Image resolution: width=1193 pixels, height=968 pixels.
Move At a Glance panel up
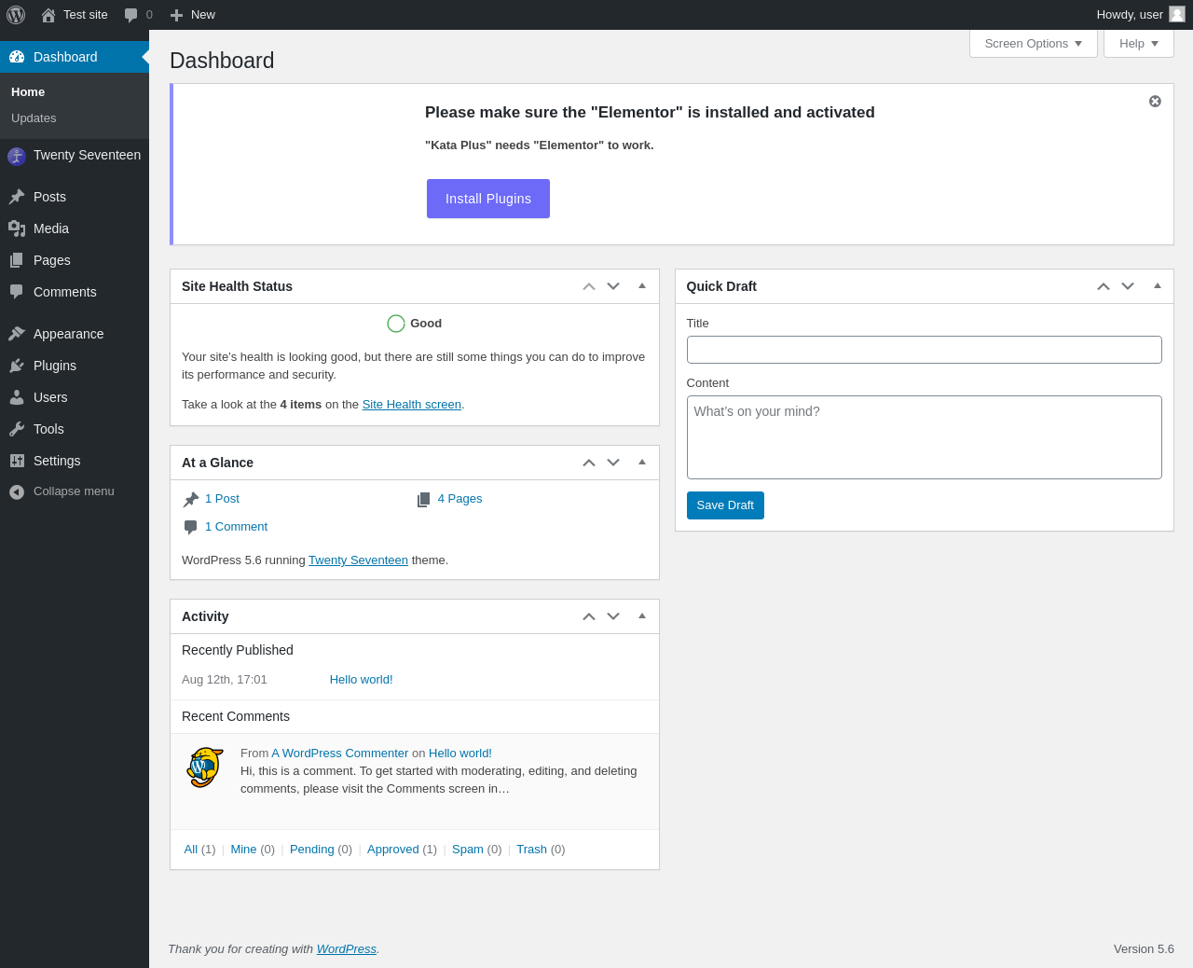589,463
